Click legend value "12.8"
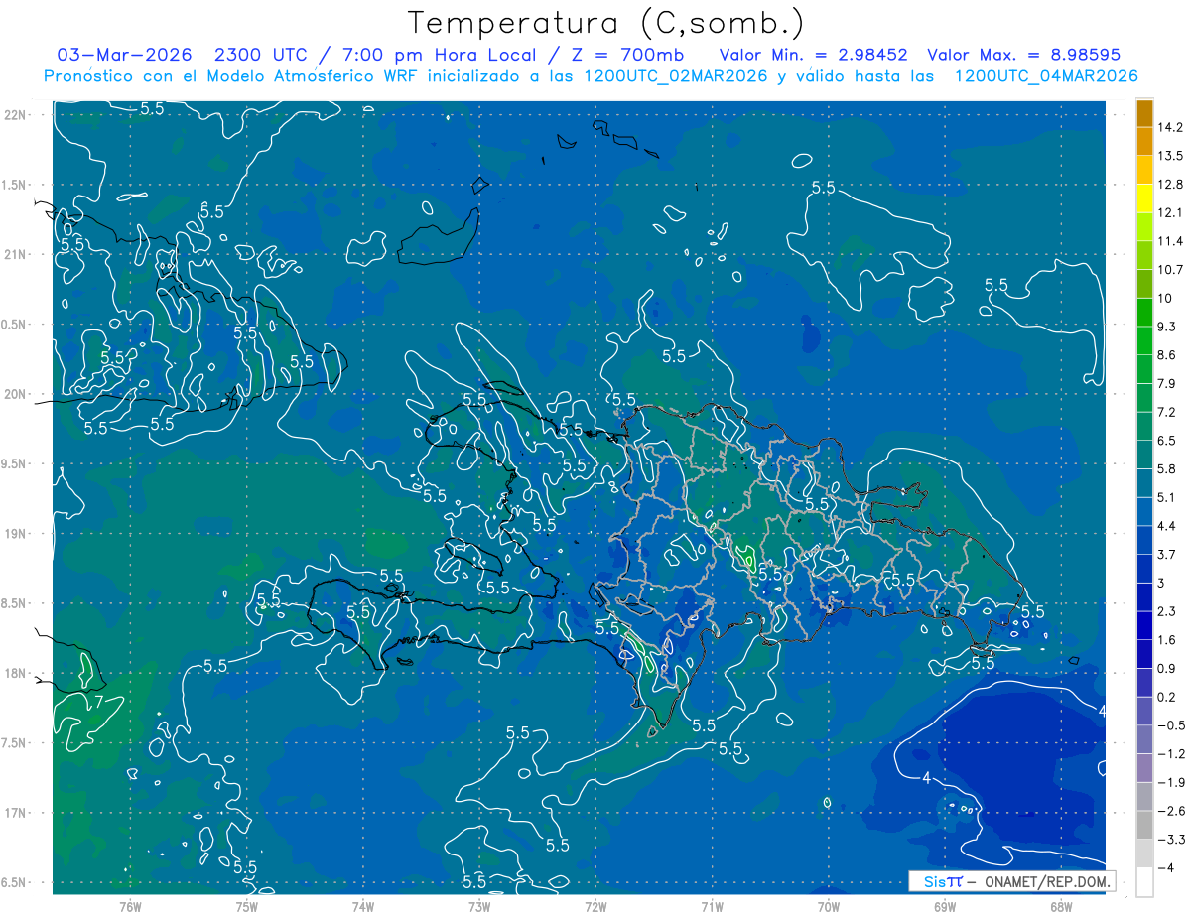The width and height of the screenshot is (1191, 920). [x=1172, y=185]
